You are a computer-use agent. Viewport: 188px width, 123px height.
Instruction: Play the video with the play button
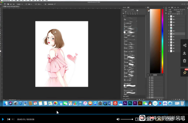coord(3,119)
